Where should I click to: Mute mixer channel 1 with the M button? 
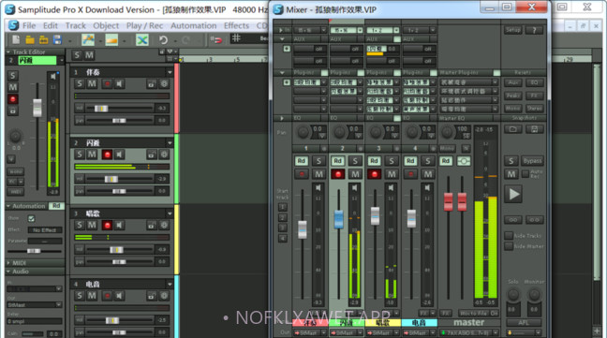(318, 174)
